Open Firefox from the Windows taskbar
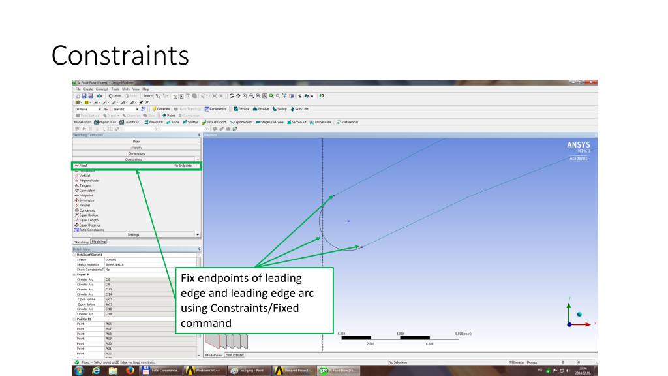668x376 pixels. point(130,371)
